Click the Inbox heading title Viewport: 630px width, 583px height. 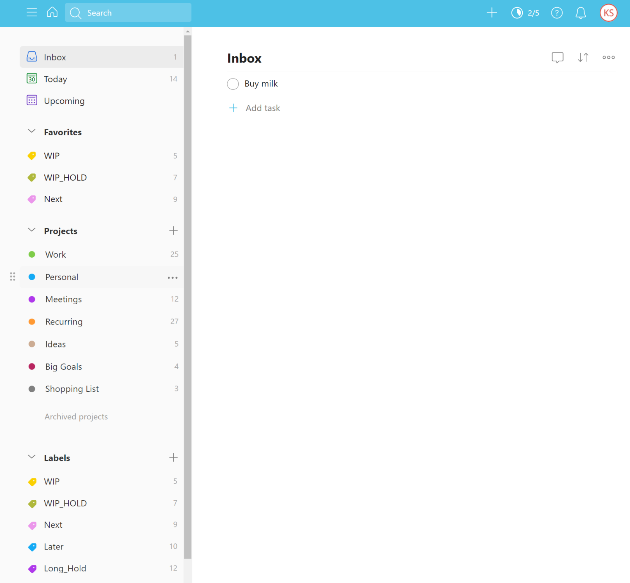click(244, 58)
